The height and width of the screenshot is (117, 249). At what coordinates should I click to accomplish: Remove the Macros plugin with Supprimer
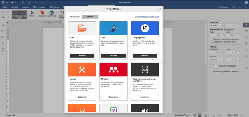82,97
